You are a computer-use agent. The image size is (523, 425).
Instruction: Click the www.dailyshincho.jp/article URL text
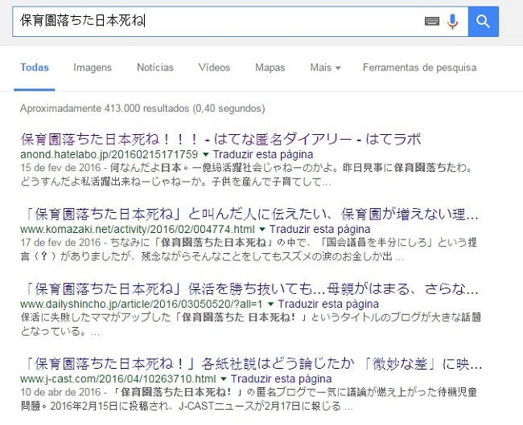click(x=142, y=304)
